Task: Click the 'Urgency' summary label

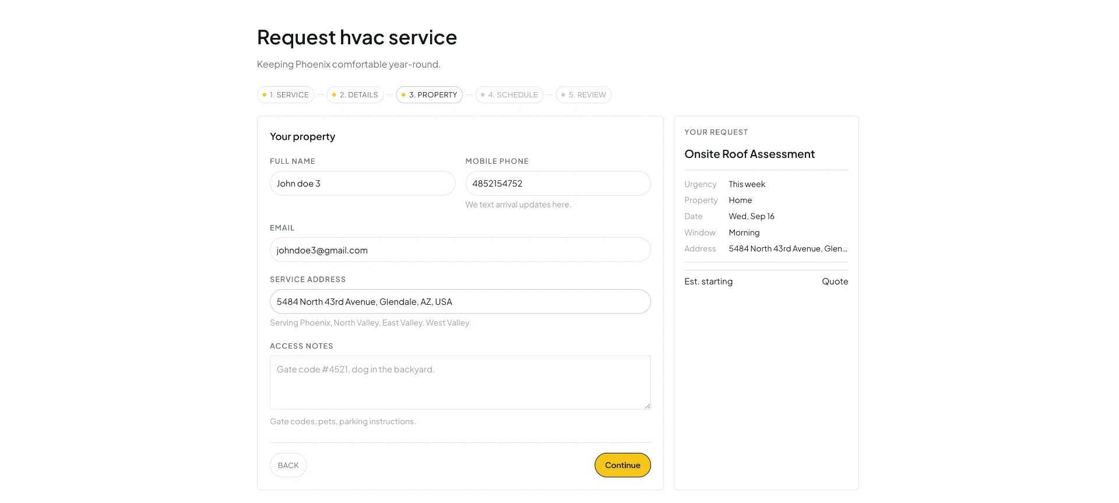Action: [700, 184]
